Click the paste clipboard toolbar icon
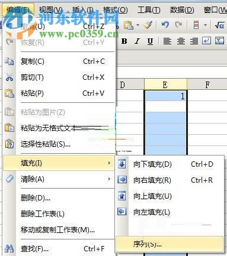The image size is (227, 256). tap(129, 25)
